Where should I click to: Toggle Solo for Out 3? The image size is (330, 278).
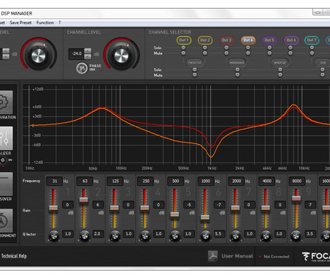[x=226, y=48]
